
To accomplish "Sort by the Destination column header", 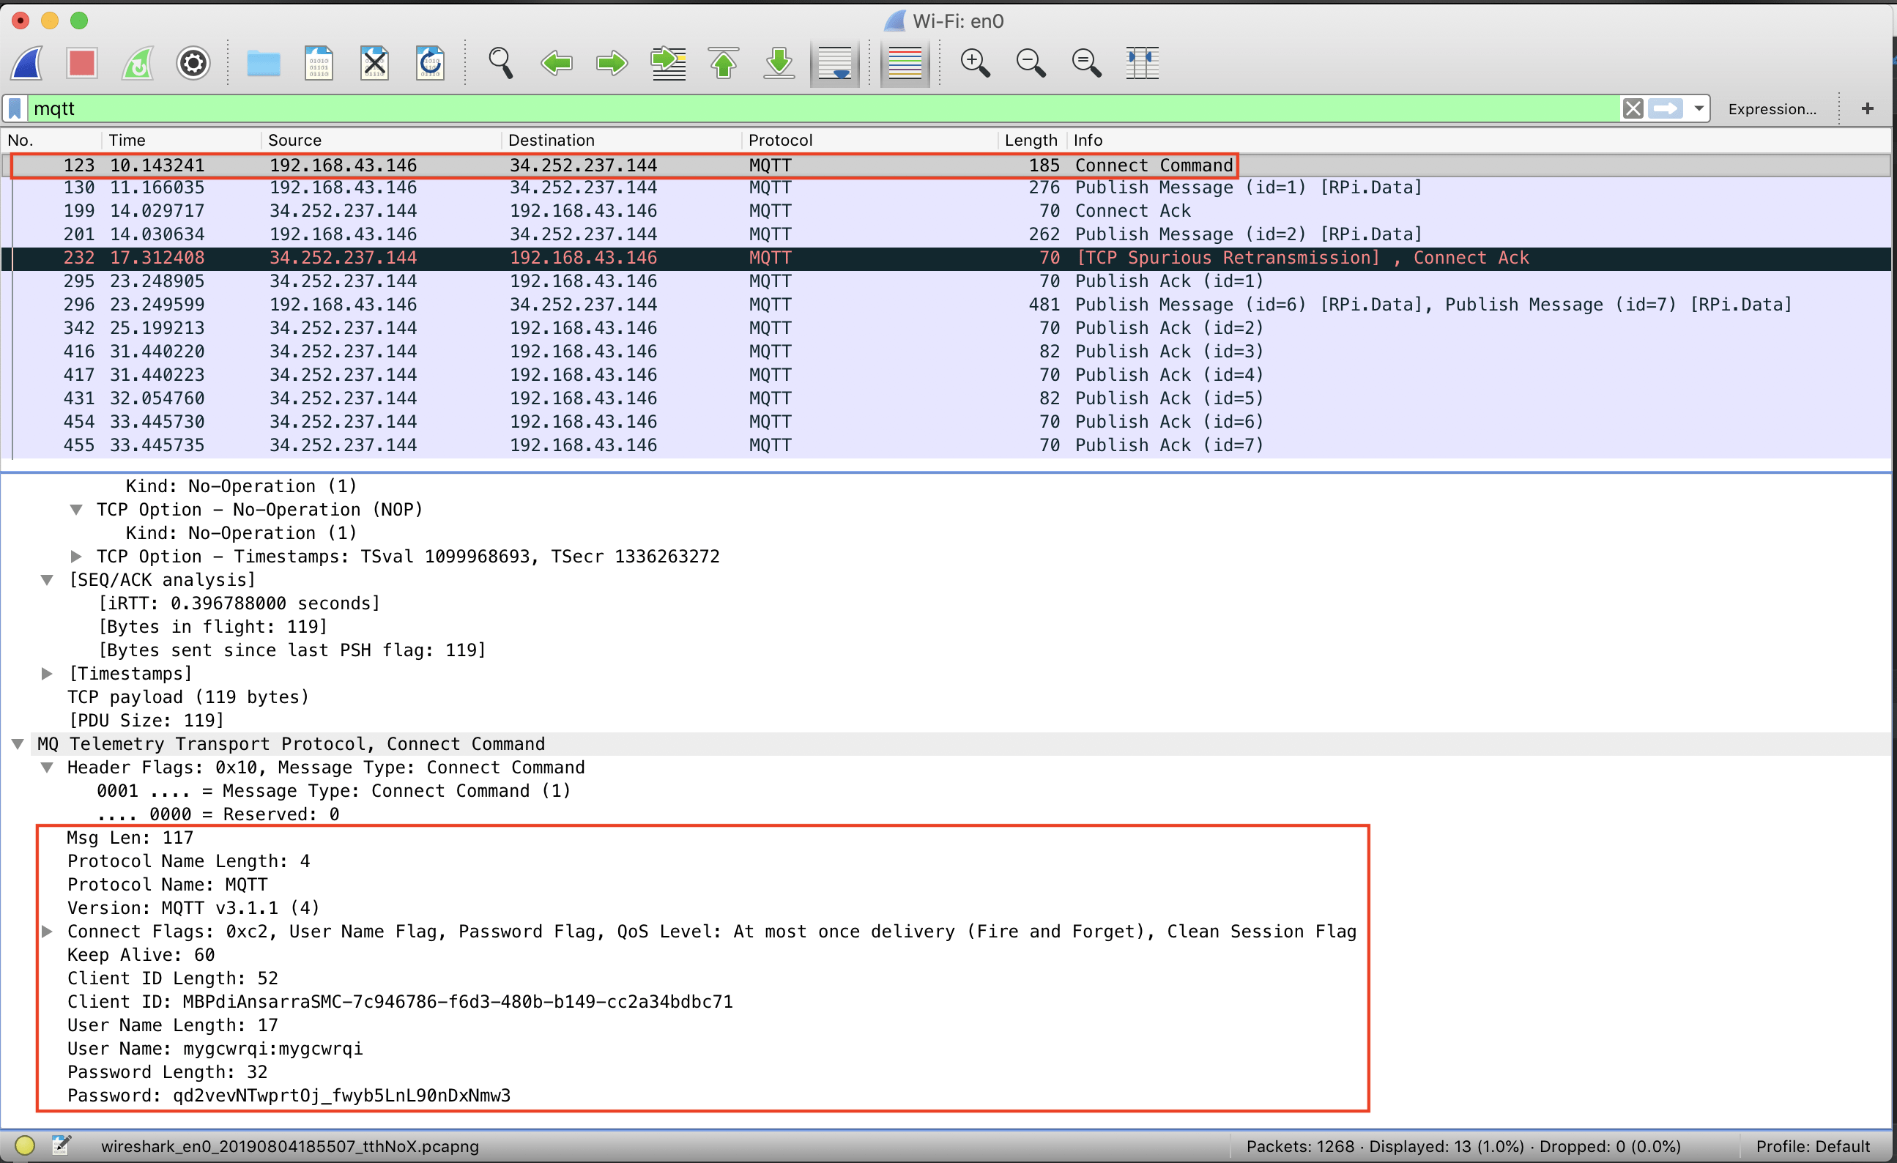I will coord(621,140).
